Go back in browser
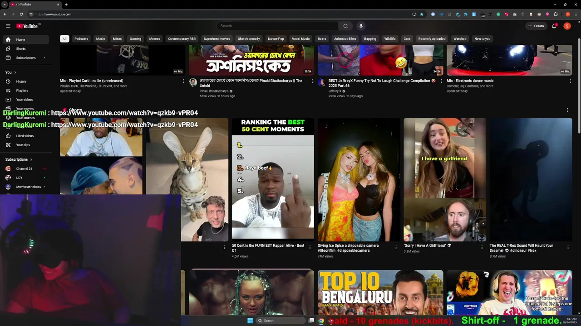 point(5,14)
